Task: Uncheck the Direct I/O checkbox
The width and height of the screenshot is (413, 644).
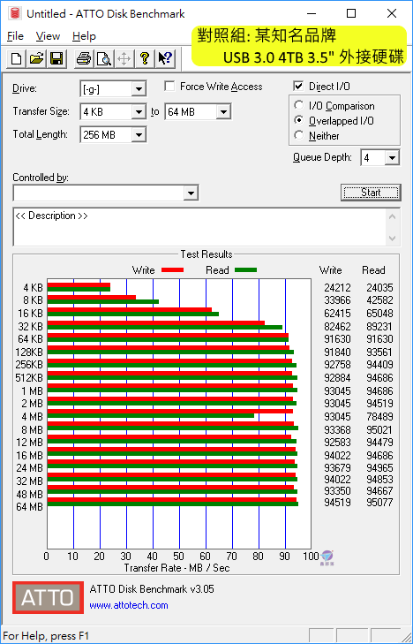Action: (298, 86)
